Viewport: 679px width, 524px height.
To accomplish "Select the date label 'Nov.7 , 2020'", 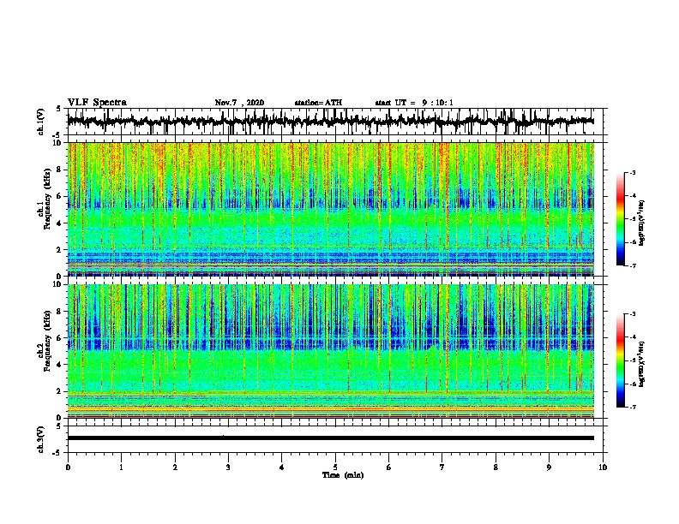I will [239, 103].
